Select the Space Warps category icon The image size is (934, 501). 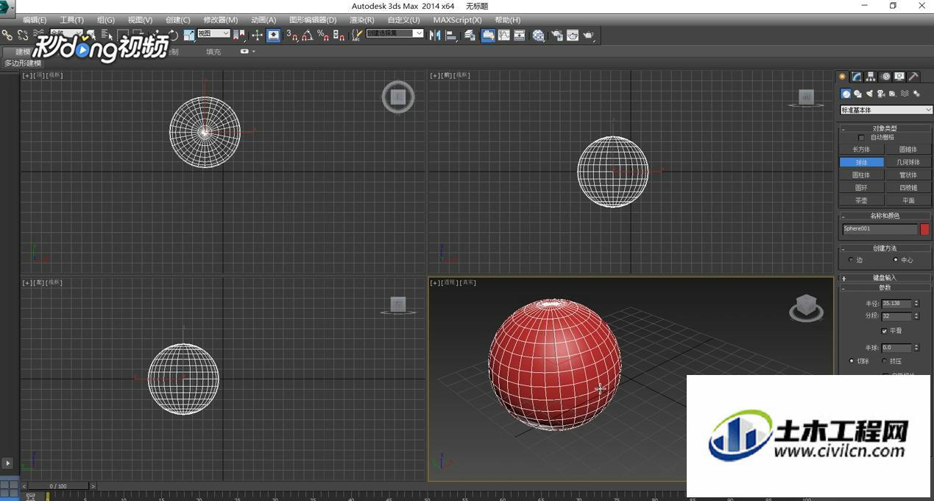pyautogui.click(x=905, y=94)
